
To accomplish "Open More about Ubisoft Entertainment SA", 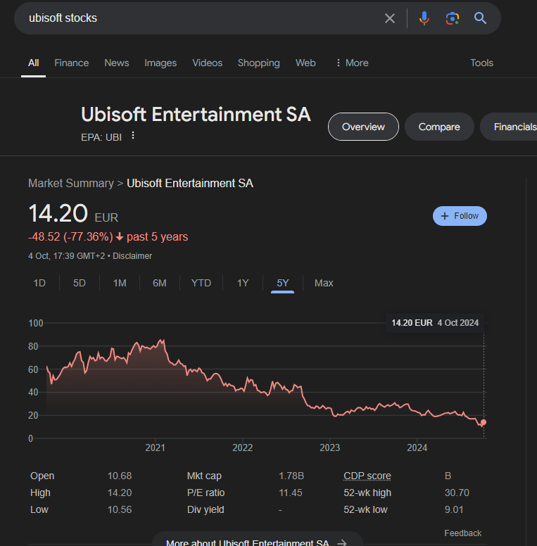I will tap(258, 539).
